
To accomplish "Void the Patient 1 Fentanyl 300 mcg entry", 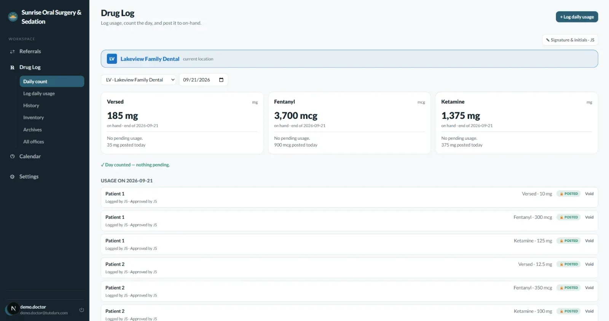I will [x=589, y=217].
